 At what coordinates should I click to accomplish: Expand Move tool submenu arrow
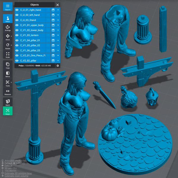click(x=11, y=36)
